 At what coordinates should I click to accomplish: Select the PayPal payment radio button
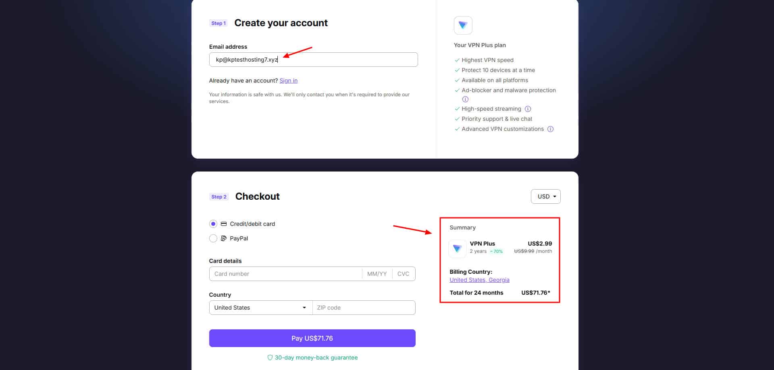(213, 238)
